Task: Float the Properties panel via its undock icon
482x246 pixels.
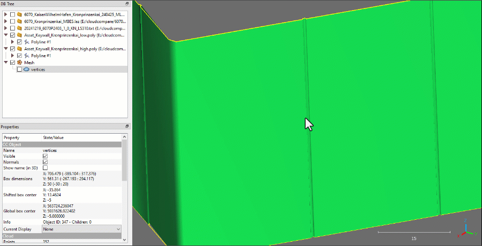Action: (x=127, y=127)
